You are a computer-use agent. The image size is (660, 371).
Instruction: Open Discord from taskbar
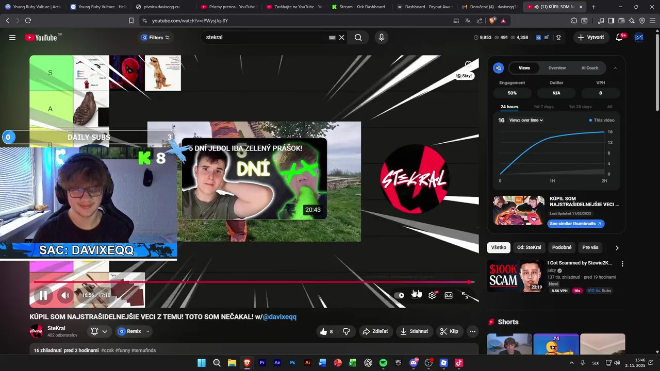point(413,363)
